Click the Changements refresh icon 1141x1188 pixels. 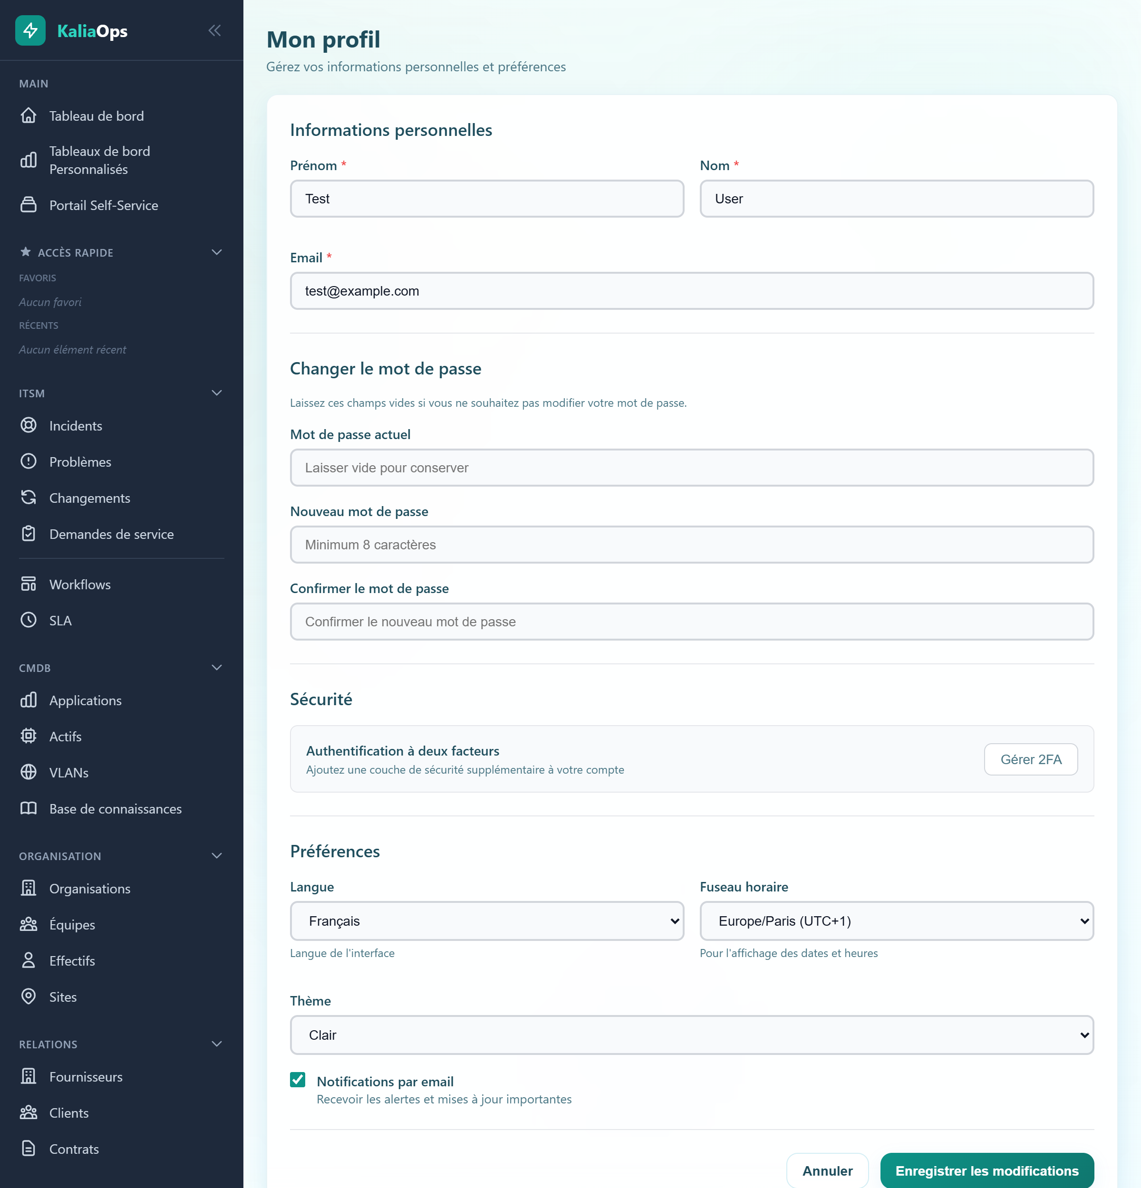(x=29, y=498)
